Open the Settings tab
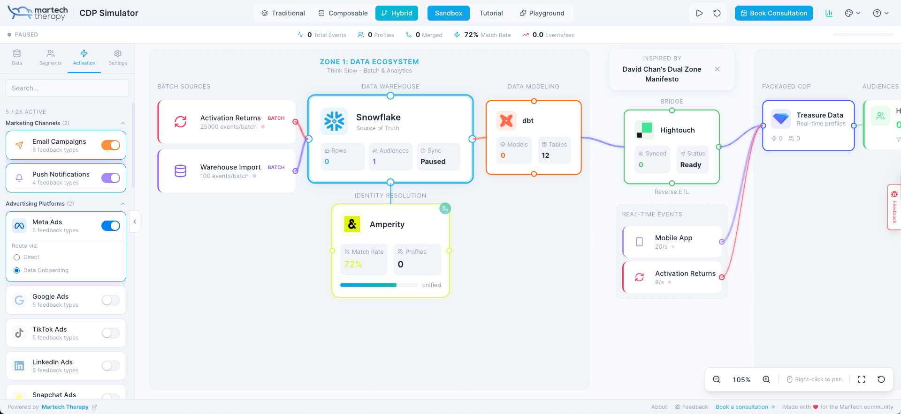Viewport: 901px width, 414px height. (118, 58)
